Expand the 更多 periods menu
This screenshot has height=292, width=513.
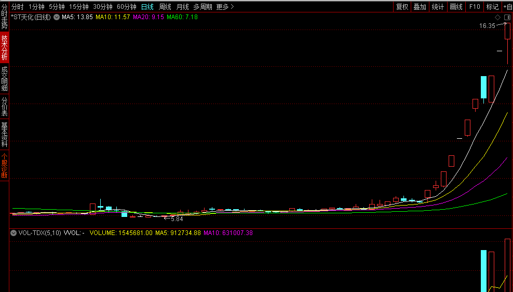tap(225, 7)
